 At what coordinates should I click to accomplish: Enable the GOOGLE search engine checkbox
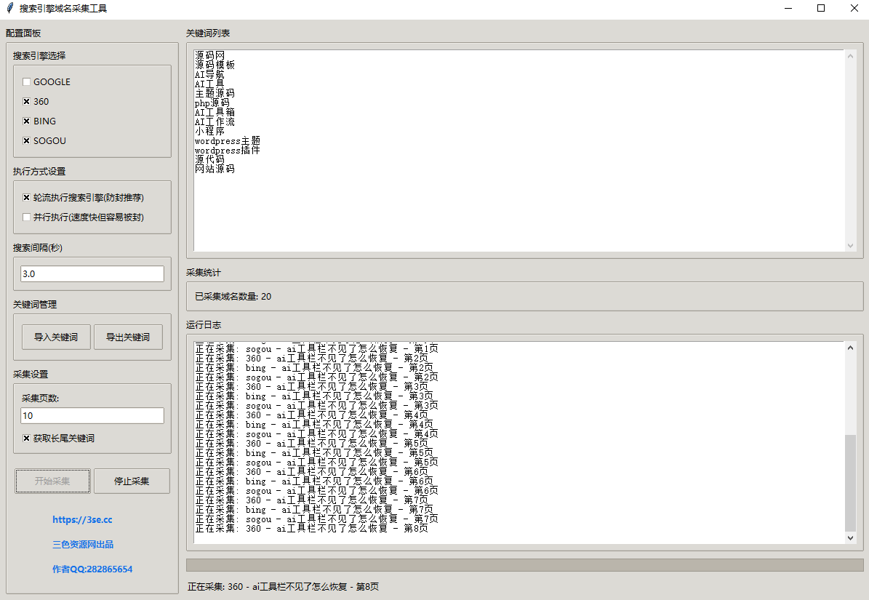tap(27, 82)
